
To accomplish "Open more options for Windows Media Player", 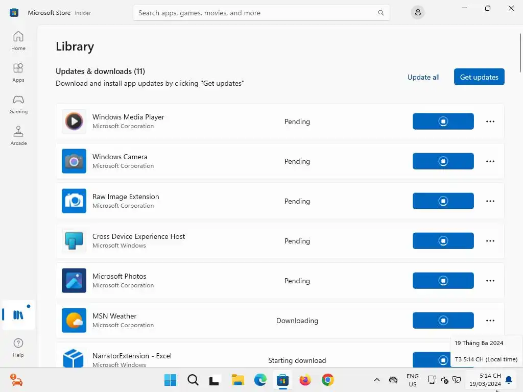I will click(490, 121).
